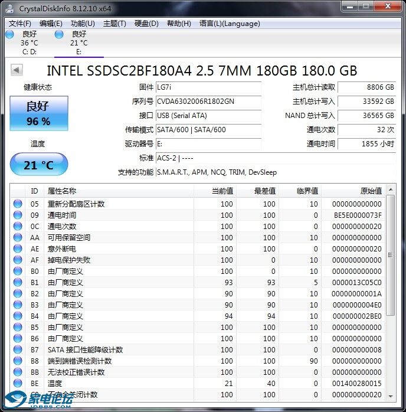Click the status orb of attribute B1

18,283
